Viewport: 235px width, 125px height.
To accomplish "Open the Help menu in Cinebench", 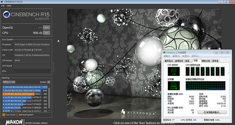I will tap(9, 6).
